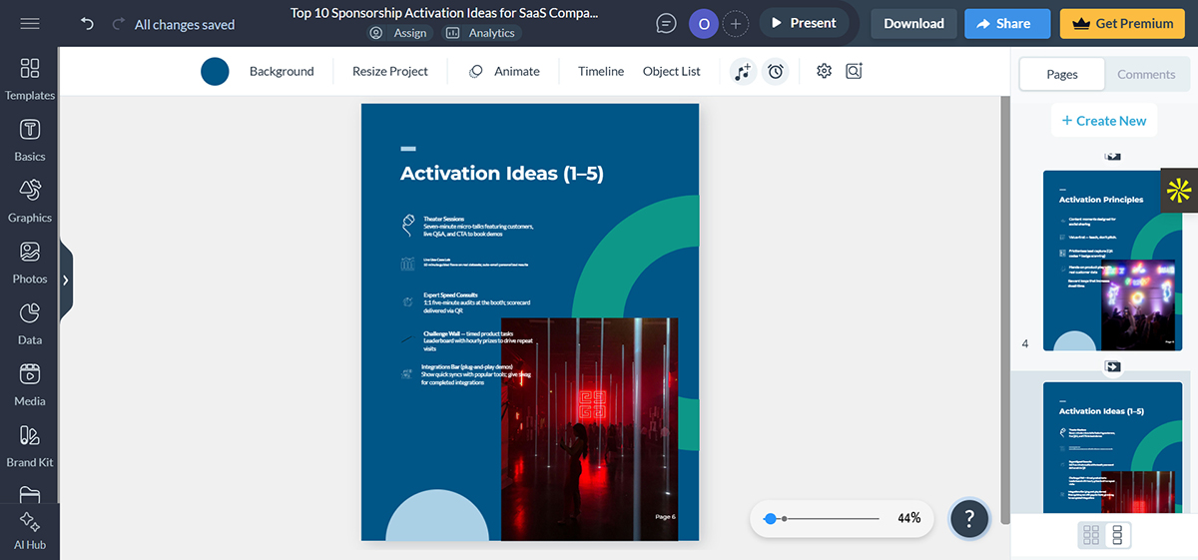Switch to the Pages tab
This screenshot has height=560, width=1198.
pos(1062,74)
